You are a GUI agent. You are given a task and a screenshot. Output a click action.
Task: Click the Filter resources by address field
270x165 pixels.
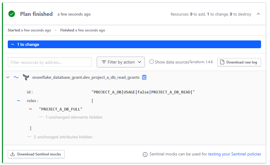tap(50, 62)
